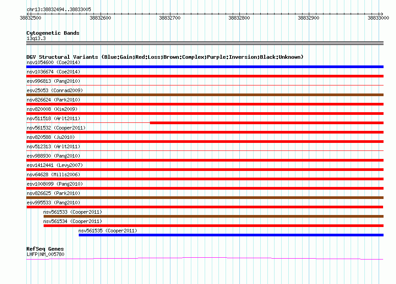This screenshot has height=284, width=396.
Task: Select variant label esv996813 (Pang2010)
Action: click(53, 81)
